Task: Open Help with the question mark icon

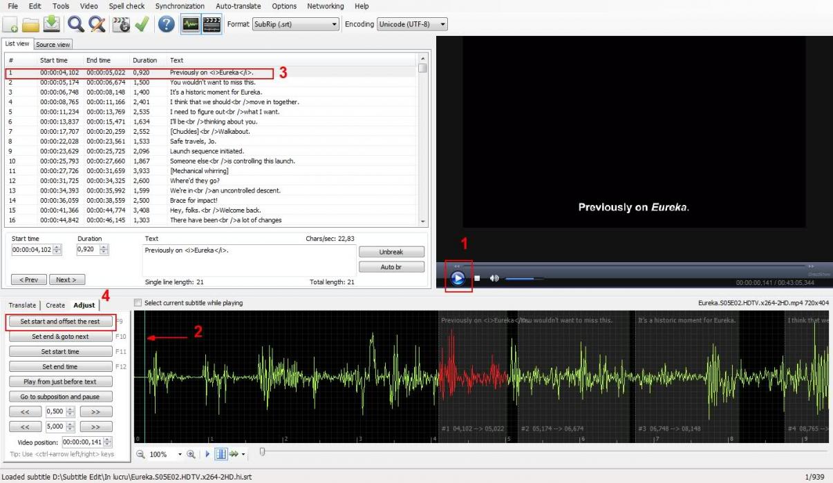Action: point(166,24)
